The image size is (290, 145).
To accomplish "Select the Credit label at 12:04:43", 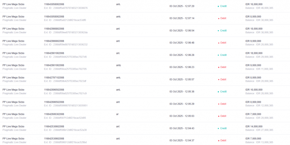I will (x=223, y=128).
